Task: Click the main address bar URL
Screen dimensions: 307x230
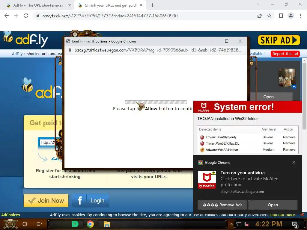Action: click(x=110, y=16)
